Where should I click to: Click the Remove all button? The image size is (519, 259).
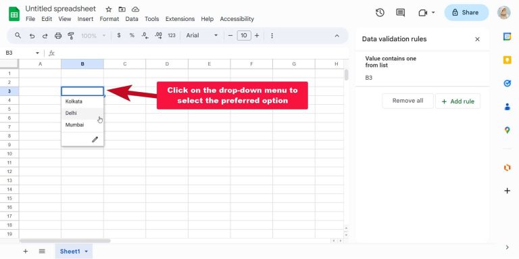click(x=407, y=101)
